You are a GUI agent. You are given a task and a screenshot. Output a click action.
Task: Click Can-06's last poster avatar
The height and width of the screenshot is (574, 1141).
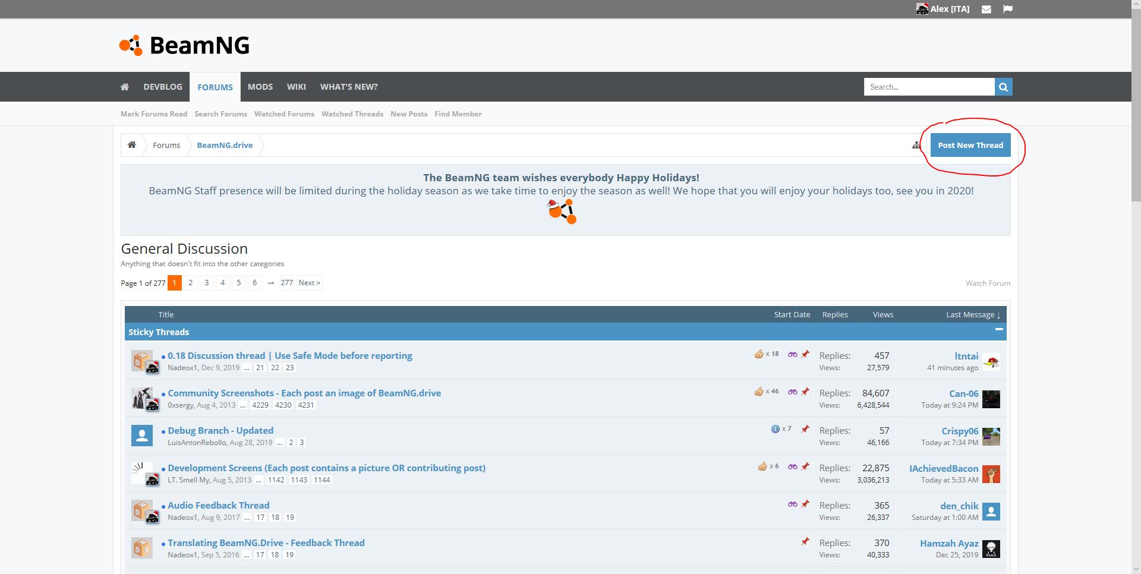[x=991, y=399]
